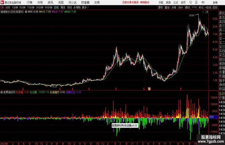The image size is (225, 145).
Task: Open the 市场 menu
Action: click(40, 2)
